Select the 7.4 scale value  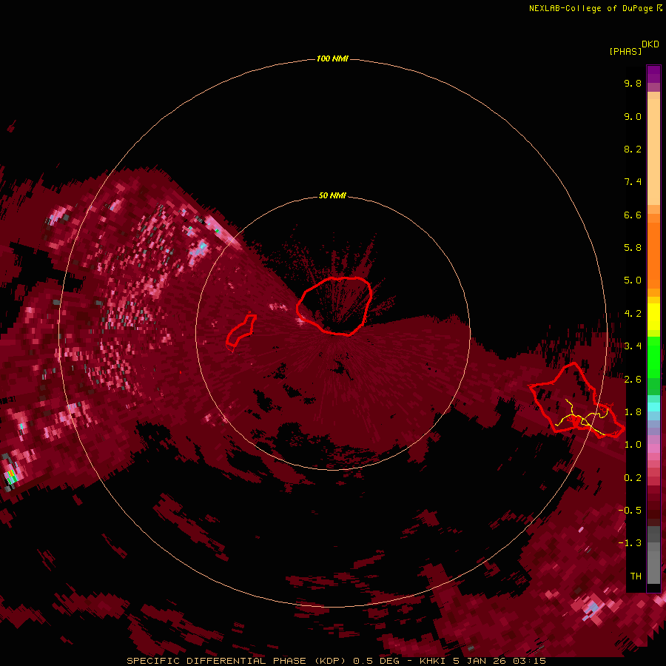pos(633,182)
